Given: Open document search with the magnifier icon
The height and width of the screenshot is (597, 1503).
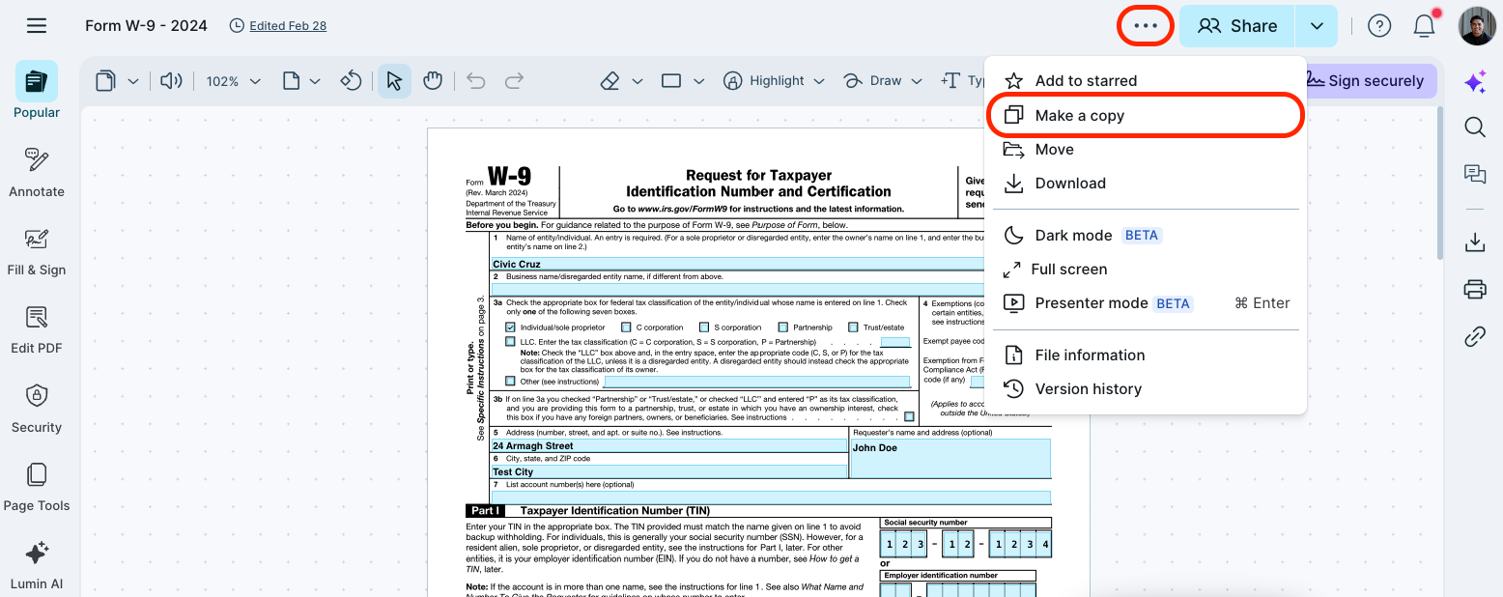Looking at the screenshot, I should click(x=1475, y=127).
